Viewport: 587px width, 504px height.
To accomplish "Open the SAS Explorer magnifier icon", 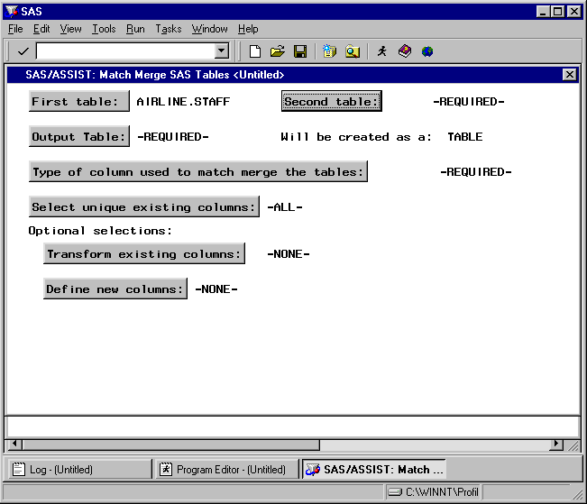I will [353, 51].
